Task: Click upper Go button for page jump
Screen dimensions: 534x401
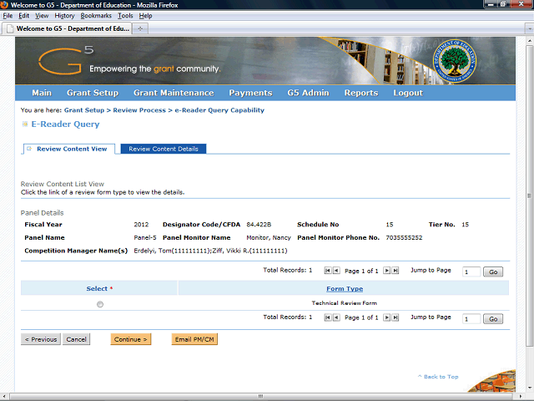Action: click(x=493, y=272)
